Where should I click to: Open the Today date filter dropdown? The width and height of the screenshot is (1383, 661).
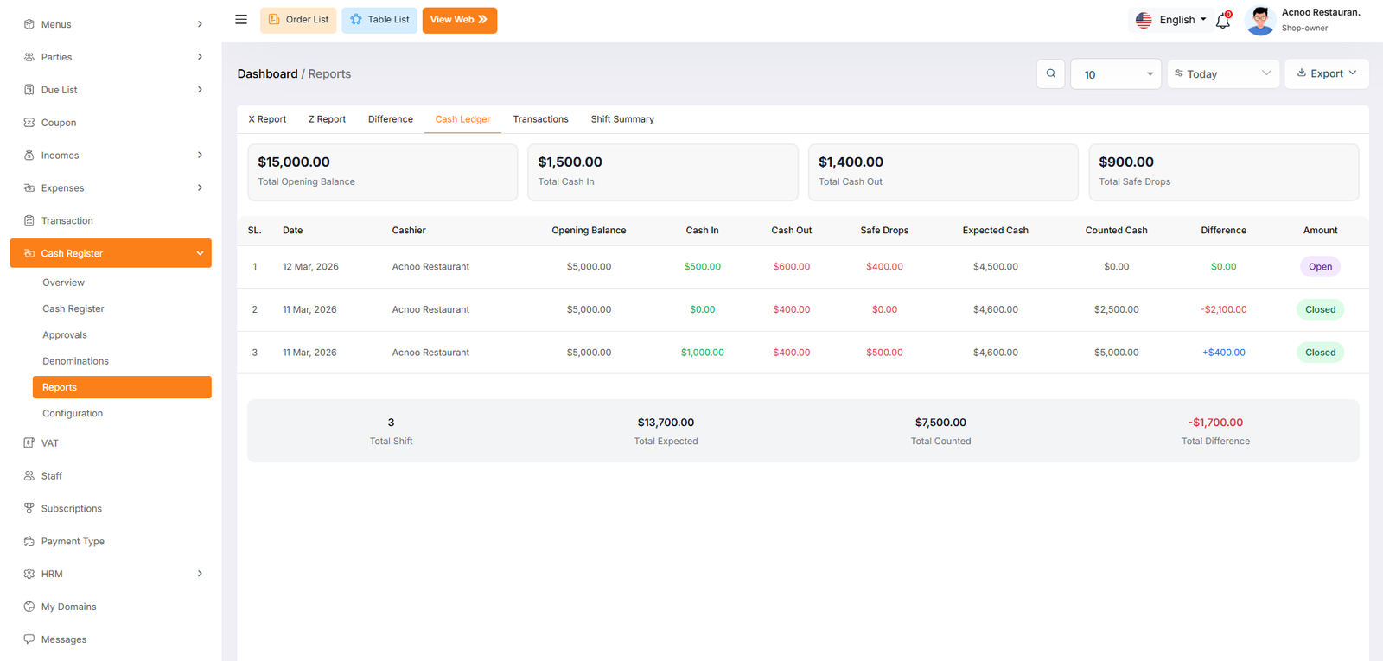pos(1223,74)
